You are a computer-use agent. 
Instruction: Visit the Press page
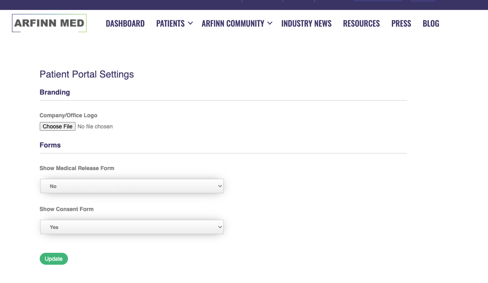(x=401, y=23)
